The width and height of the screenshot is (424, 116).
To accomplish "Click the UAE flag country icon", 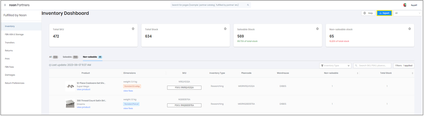I will 405,5.
